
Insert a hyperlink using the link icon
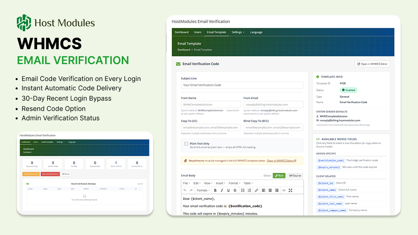point(256,190)
